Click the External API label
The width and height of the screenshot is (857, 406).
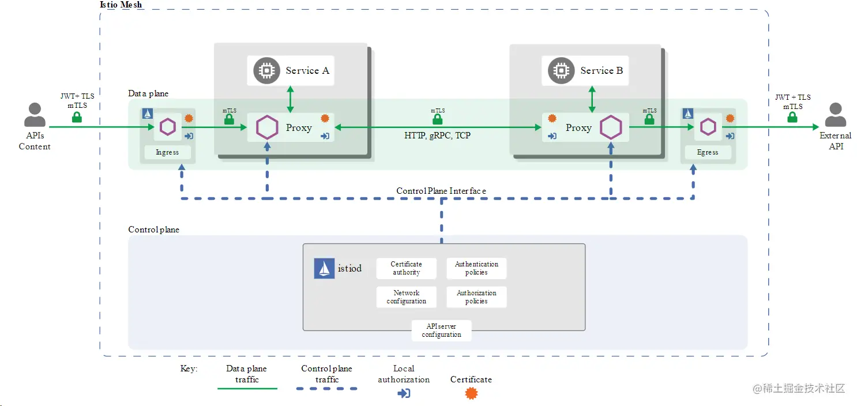point(836,141)
